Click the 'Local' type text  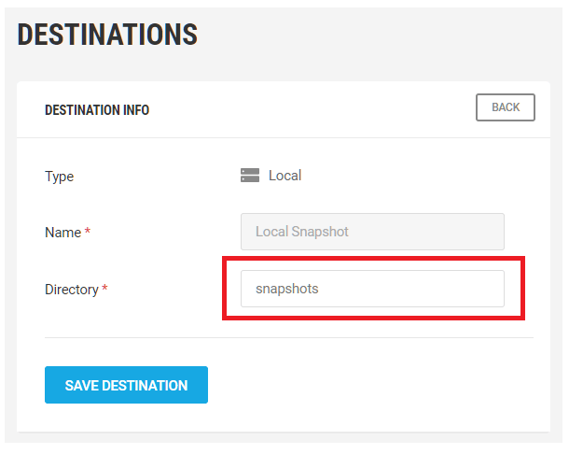(x=284, y=176)
